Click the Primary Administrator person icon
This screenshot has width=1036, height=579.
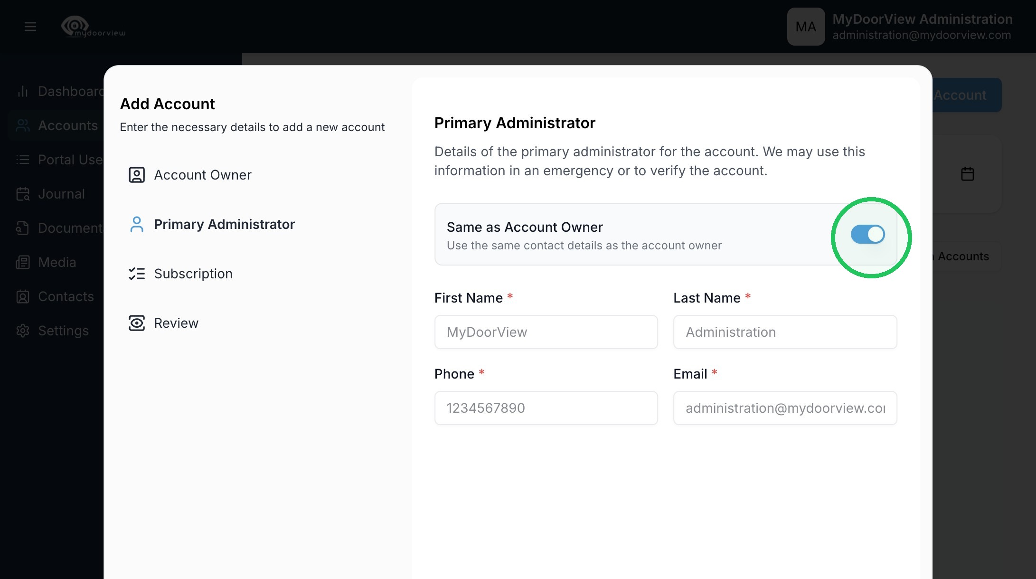coord(137,224)
